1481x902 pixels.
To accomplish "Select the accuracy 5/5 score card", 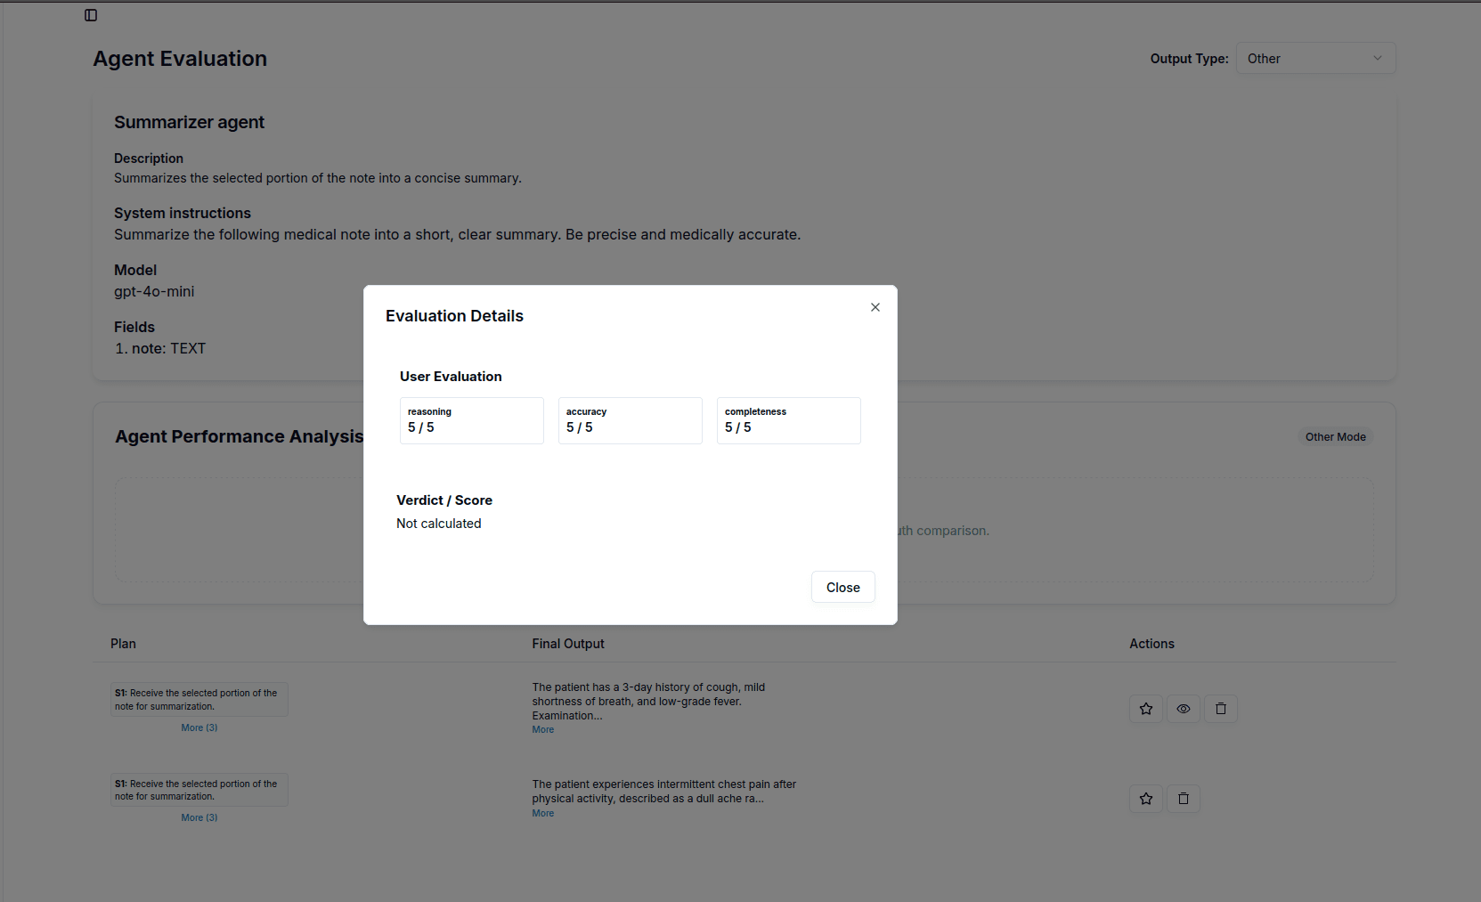I will [630, 420].
